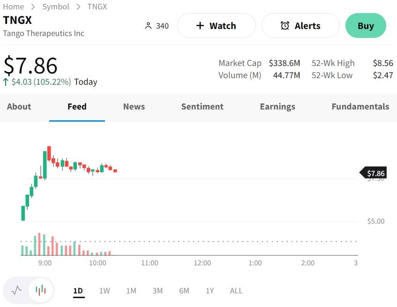Click the watchers count person icon

point(148,26)
